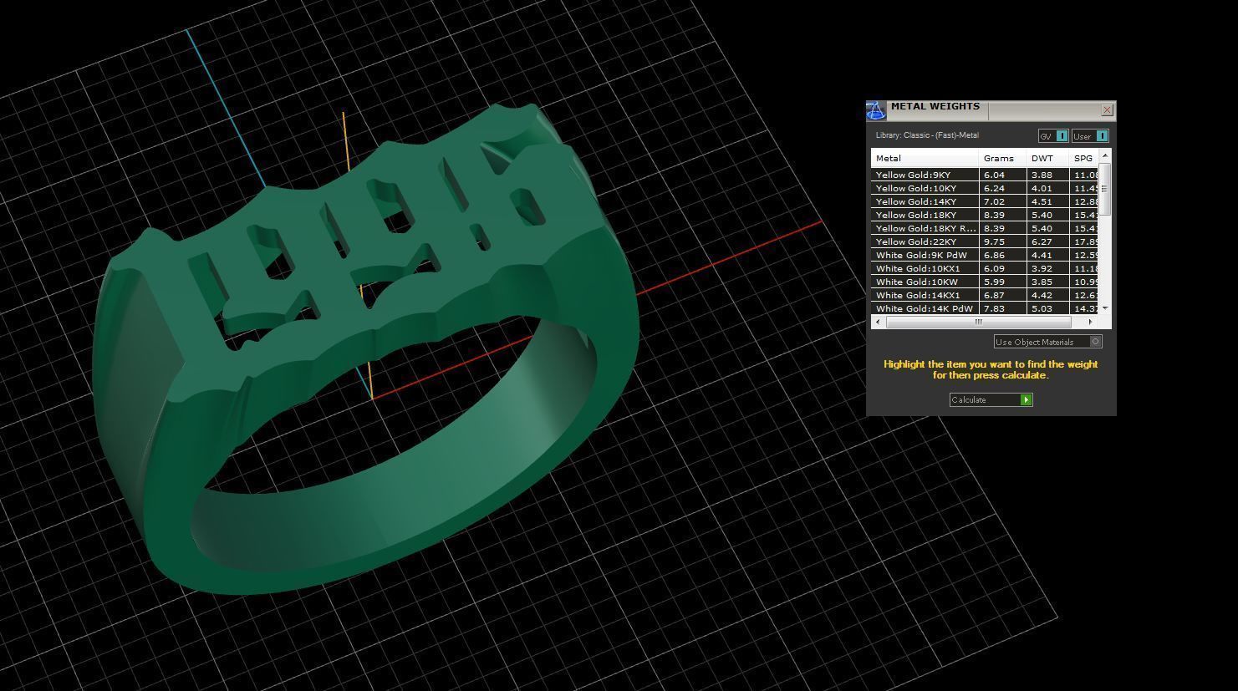Select the White Gold:10KX1 row

985,268
